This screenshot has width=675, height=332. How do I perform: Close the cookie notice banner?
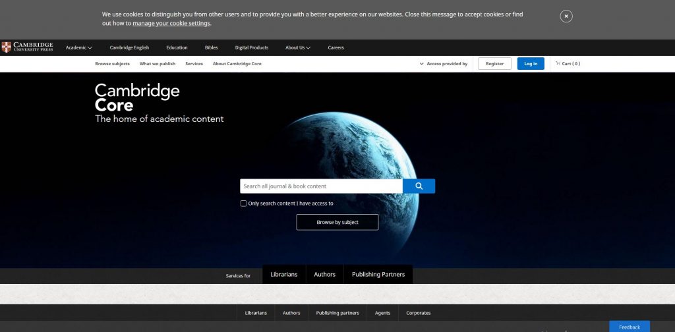tap(566, 16)
